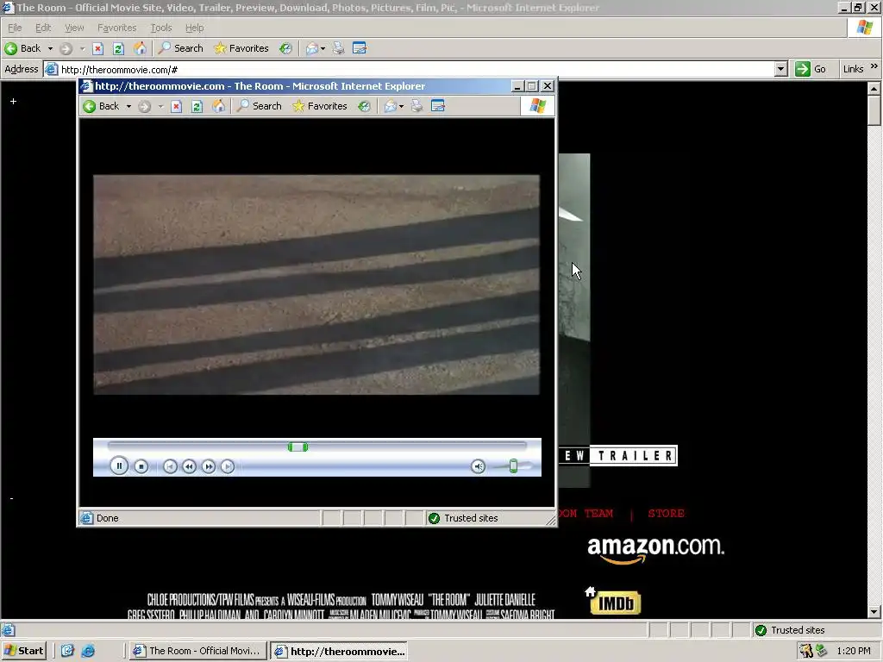Click the Start button
The image size is (883, 662).
[23, 651]
